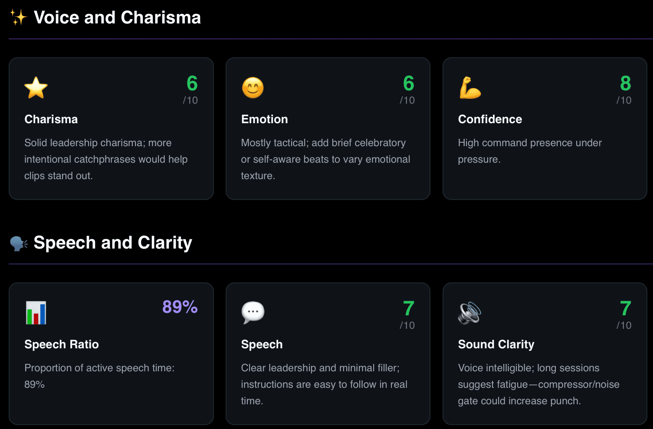The image size is (653, 429).
Task: Click the Emotion description about celebratory beats
Action: pos(325,159)
